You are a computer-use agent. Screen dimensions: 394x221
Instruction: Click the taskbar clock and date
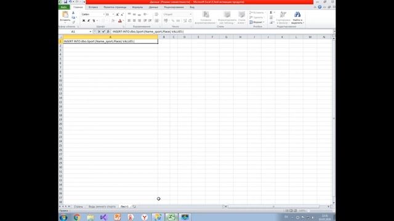(324, 217)
